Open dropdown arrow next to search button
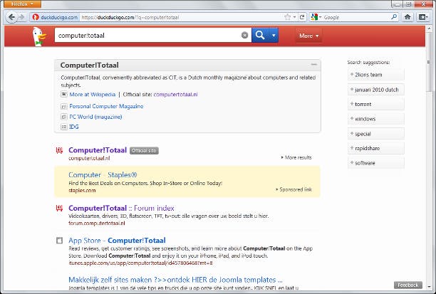This screenshot has height=294, width=436. point(274,36)
